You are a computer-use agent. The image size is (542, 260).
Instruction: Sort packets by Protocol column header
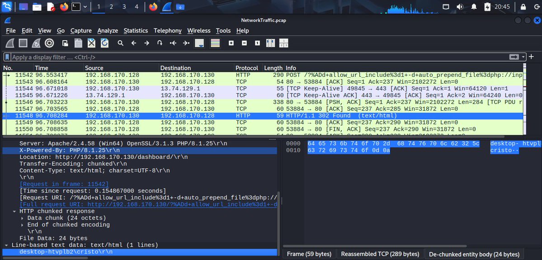[x=248, y=68]
